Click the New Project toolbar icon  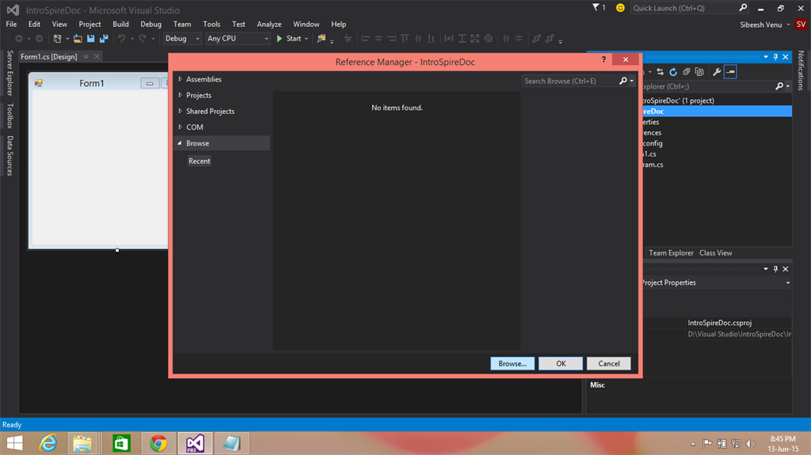[x=57, y=38]
